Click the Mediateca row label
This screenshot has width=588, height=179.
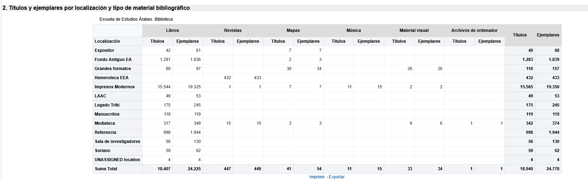[x=105, y=123]
